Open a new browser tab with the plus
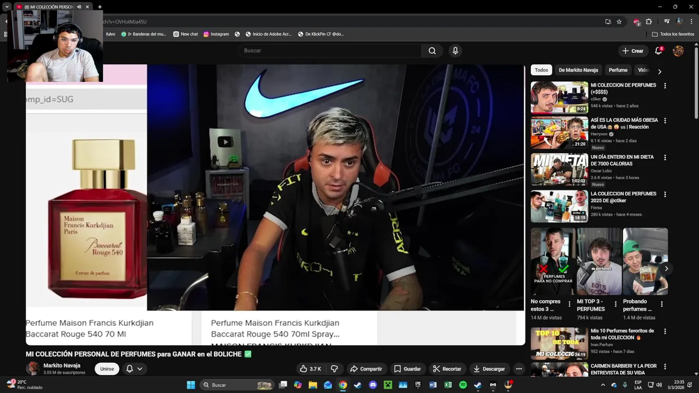 [99, 7]
